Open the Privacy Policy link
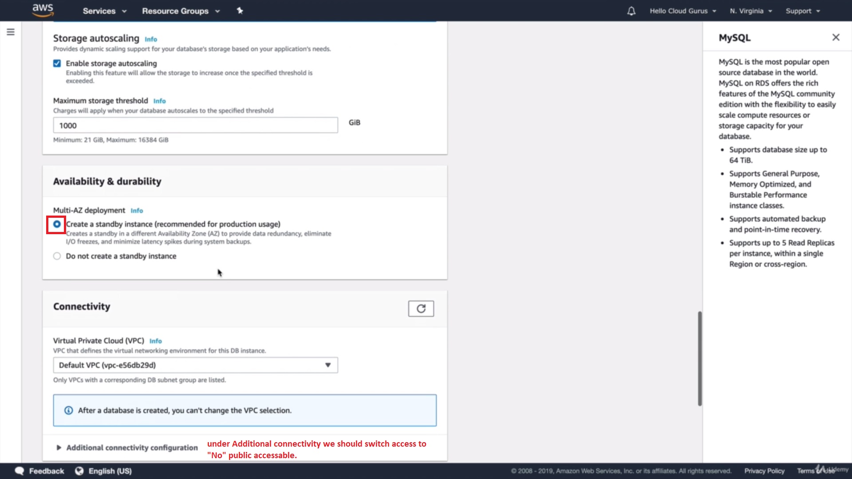 coord(764,471)
